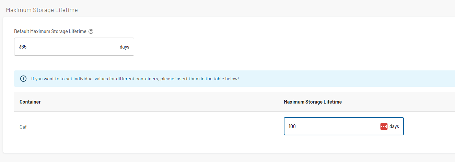Open the red password manager icon in Gaf field
The image size is (455, 162).
click(384, 126)
